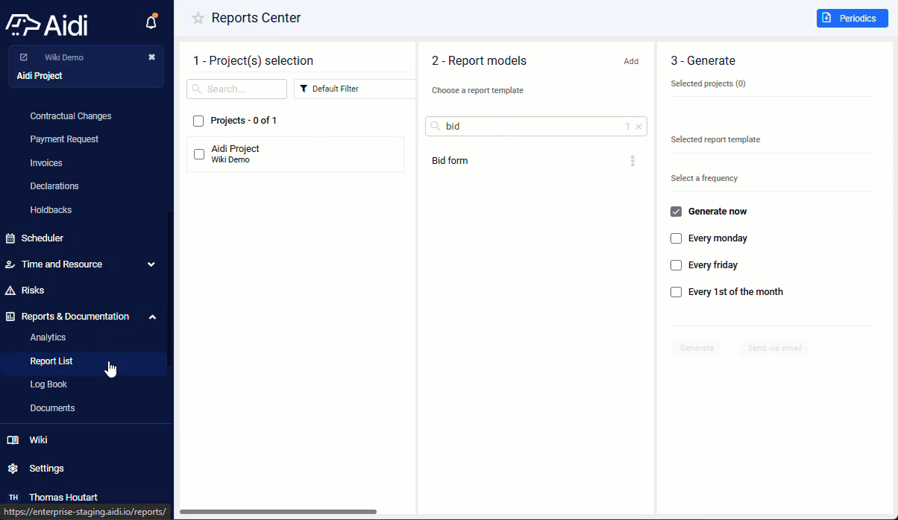898x520 pixels.
Task: Open the Default Filter dropdown
Action: pos(354,89)
